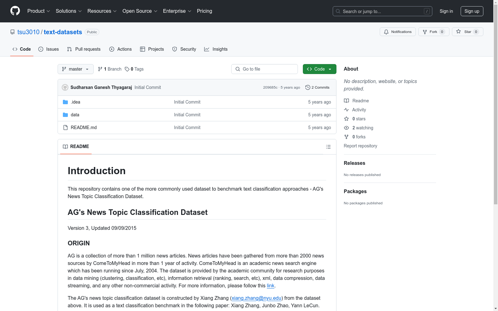Click the .idea folder icon
The height and width of the screenshot is (311, 498).
coord(65,102)
